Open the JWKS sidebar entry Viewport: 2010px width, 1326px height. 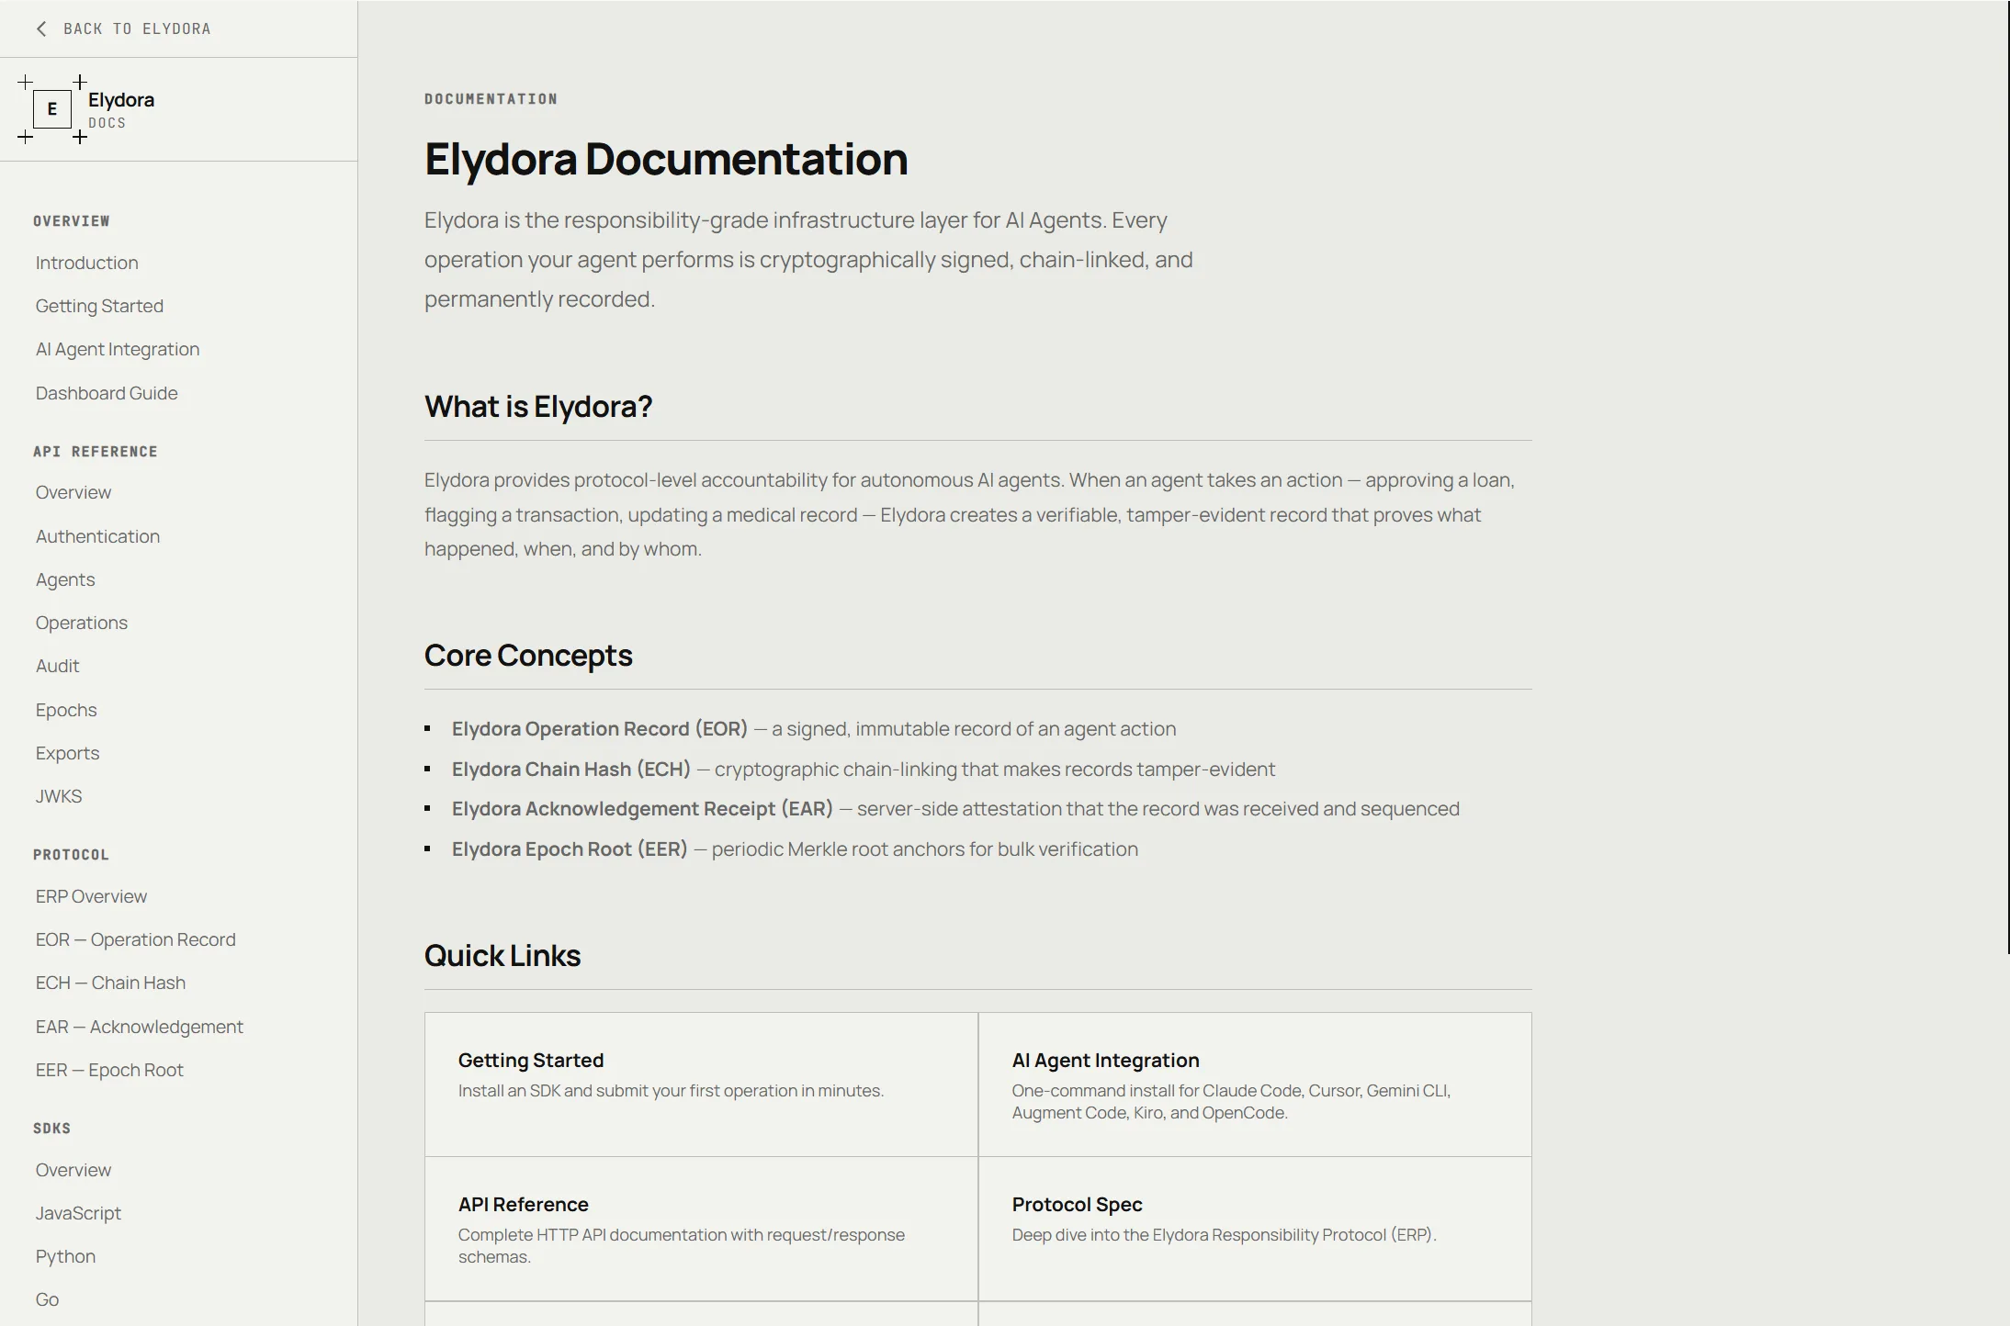59,796
